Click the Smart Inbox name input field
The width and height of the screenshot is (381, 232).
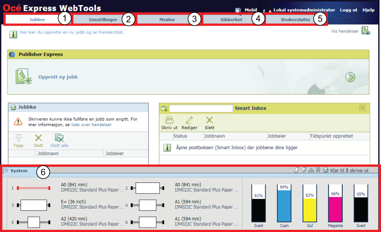pyautogui.click(x=201, y=108)
